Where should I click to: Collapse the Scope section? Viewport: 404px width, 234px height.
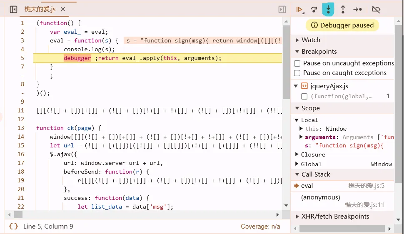click(297, 108)
